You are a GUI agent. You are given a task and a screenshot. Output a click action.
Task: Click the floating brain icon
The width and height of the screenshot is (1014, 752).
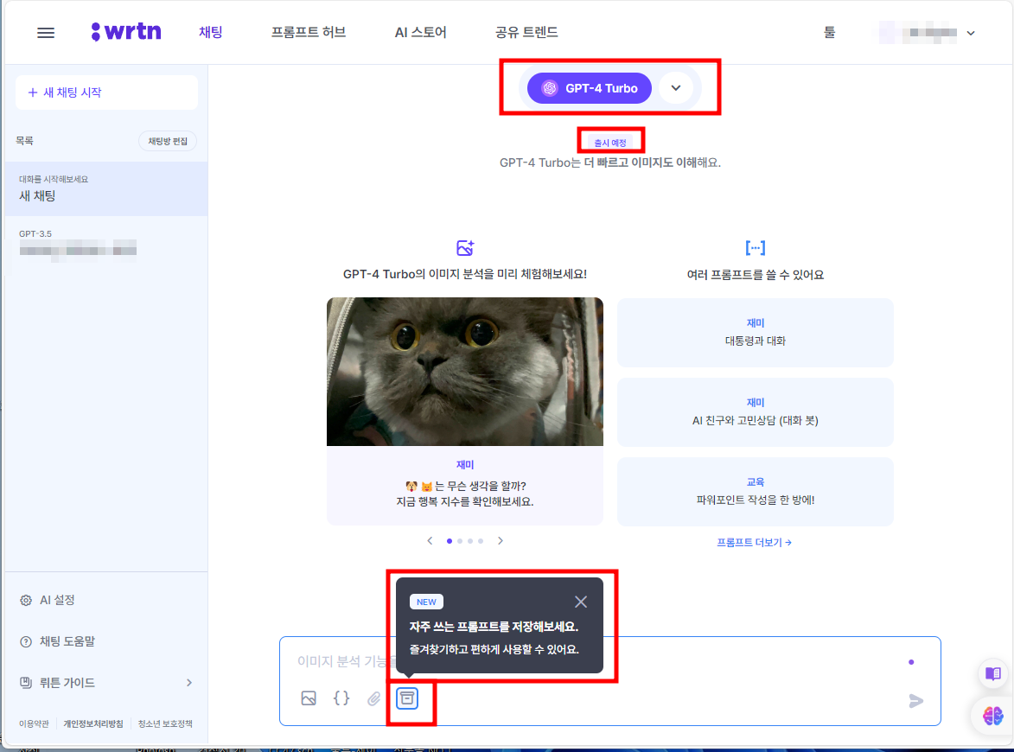click(992, 716)
